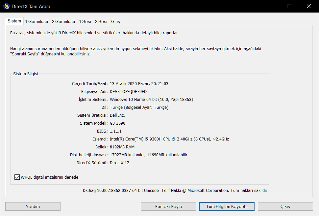Viewport: 319px width, 216px height.
Task: Open the 1 Görüntüsü tab
Action: (x=37, y=21)
